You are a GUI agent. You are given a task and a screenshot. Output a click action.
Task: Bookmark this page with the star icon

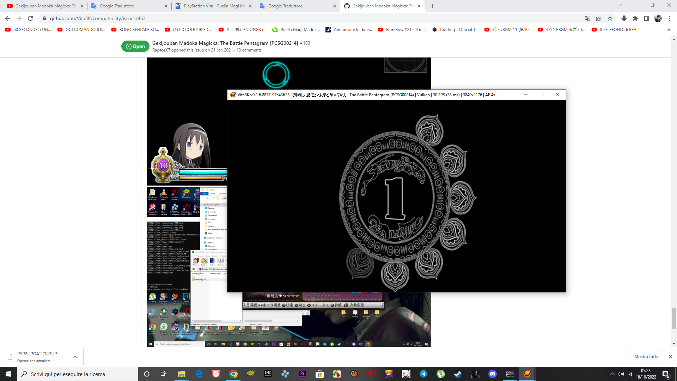point(610,18)
